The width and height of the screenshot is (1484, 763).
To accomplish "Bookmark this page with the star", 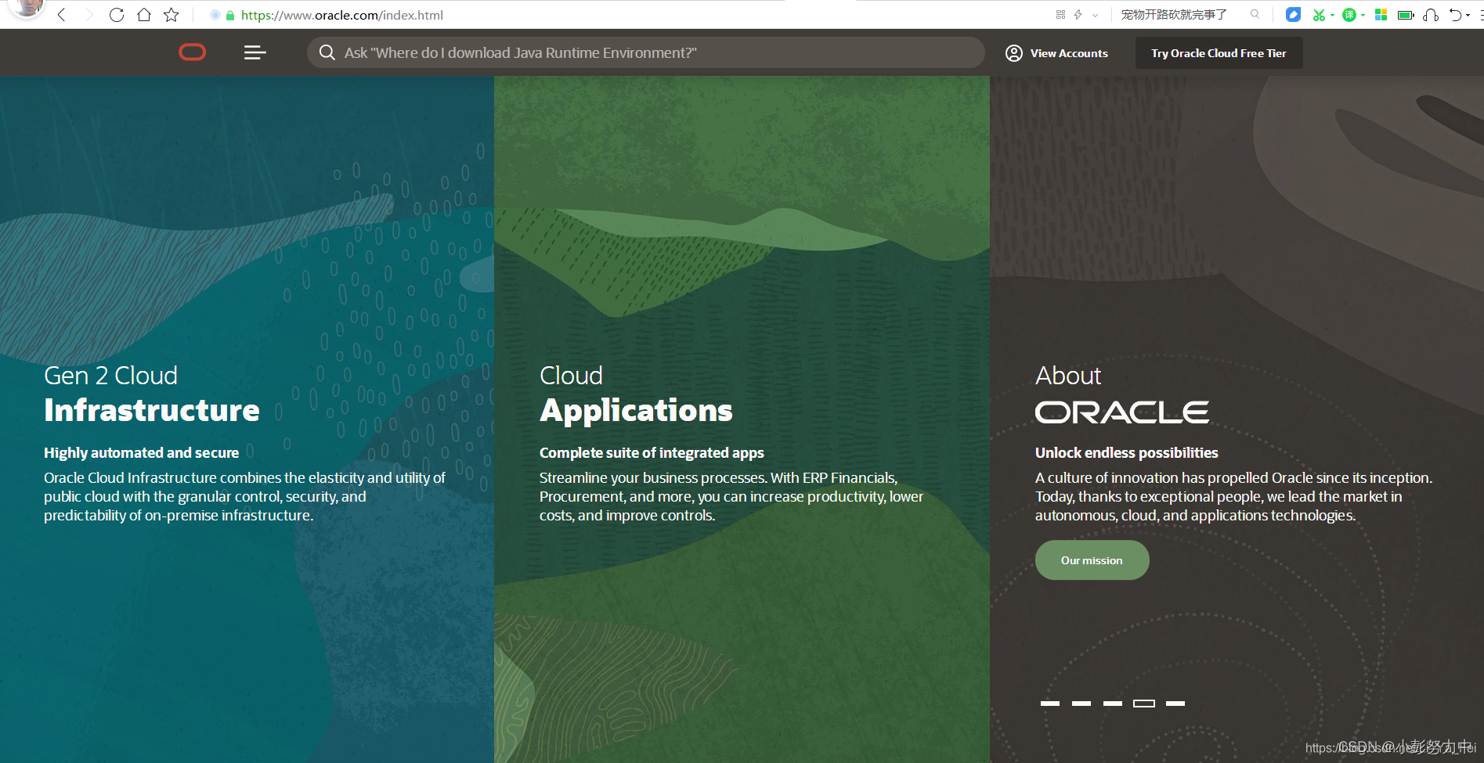I will [172, 15].
